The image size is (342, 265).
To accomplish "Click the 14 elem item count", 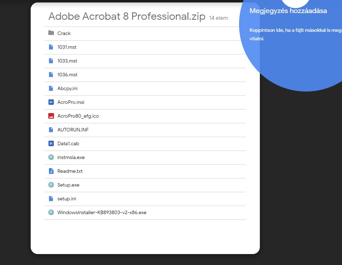I will click(x=219, y=18).
